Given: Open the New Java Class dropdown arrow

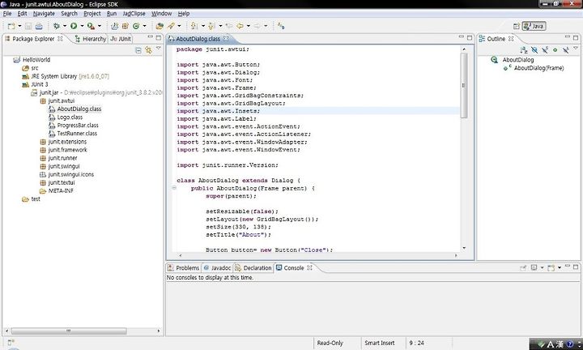Looking at the screenshot, I should [x=144, y=26].
